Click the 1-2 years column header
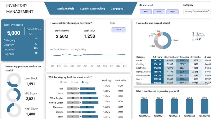This screenshot has height=119, width=211. (x=157, y=57)
